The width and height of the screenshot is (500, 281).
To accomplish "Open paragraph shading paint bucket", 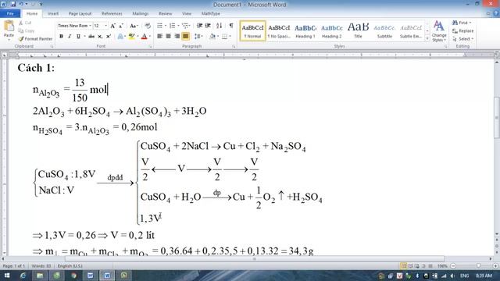I will [x=212, y=37].
